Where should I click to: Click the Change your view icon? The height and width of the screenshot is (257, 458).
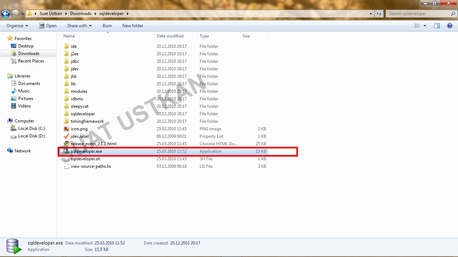click(x=417, y=26)
